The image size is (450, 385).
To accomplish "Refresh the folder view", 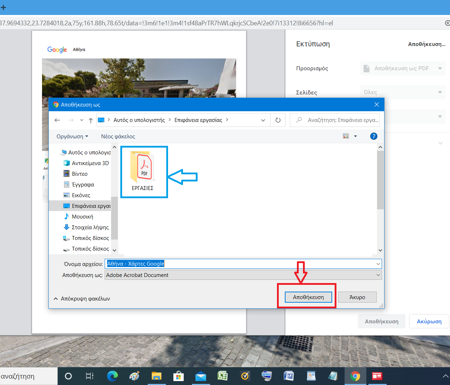I will point(278,120).
